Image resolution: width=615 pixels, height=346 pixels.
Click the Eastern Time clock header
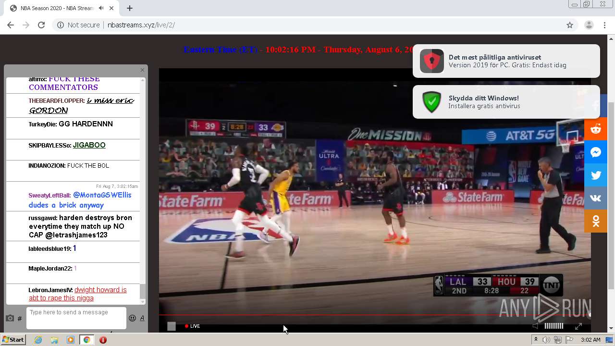[298, 49]
